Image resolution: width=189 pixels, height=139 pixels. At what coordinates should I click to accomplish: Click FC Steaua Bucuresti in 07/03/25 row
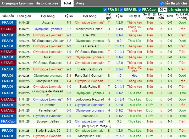tap(48, 63)
